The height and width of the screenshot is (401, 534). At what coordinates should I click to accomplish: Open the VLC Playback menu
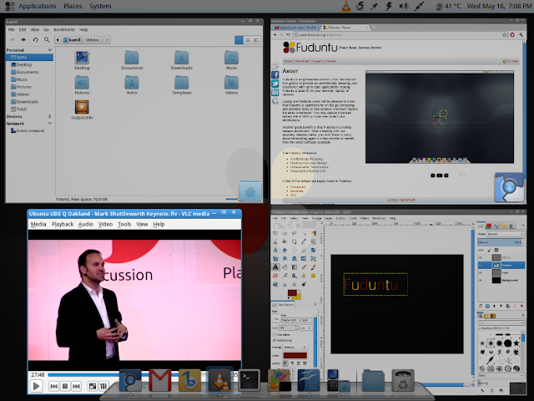[63, 225]
